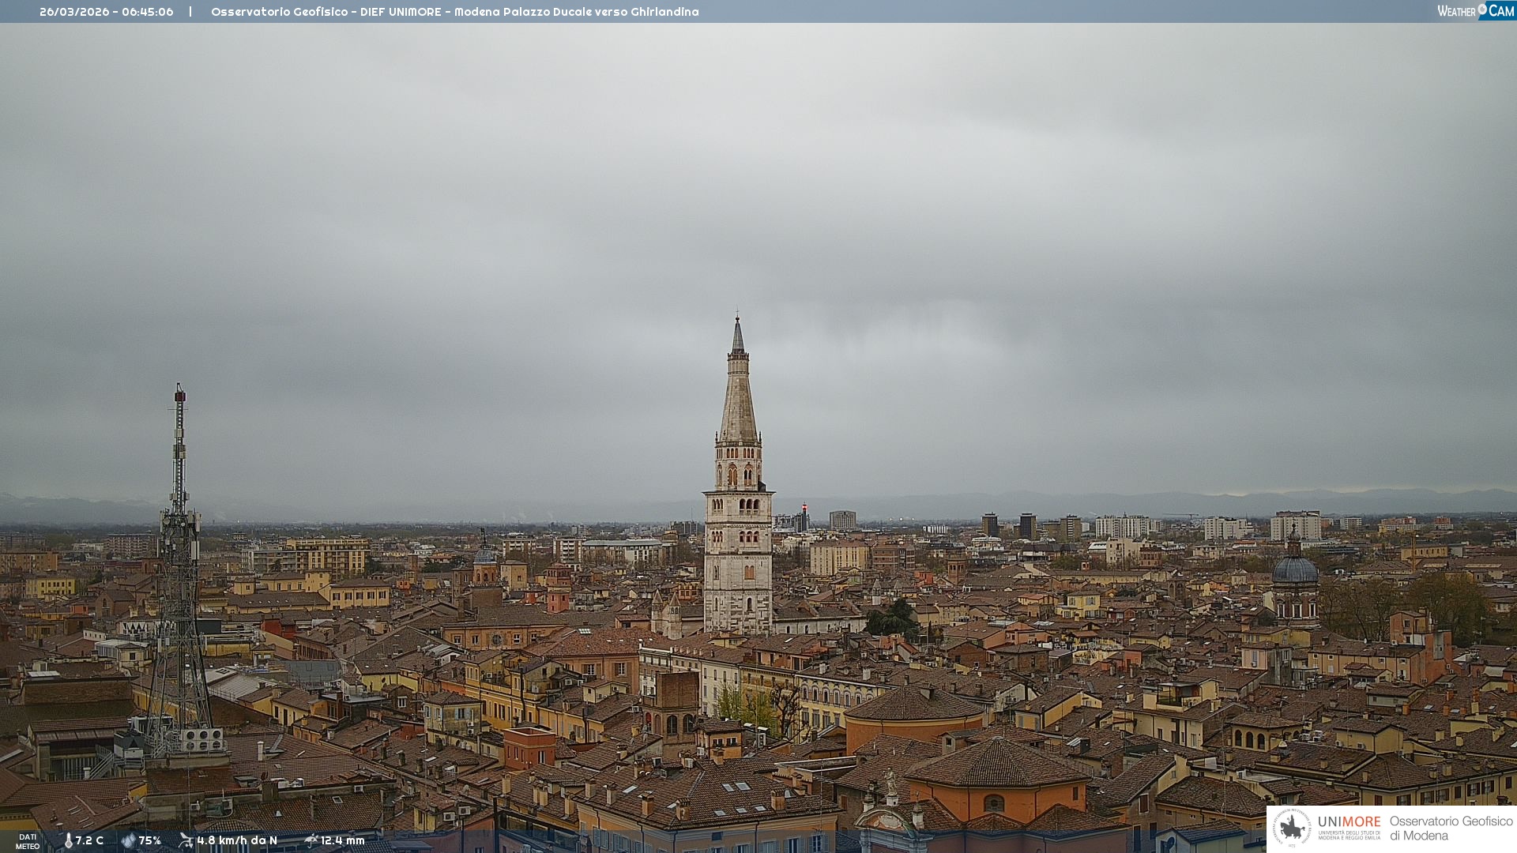1517x853 pixels.
Task: Click the rain umbrella icon
Action: click(311, 840)
